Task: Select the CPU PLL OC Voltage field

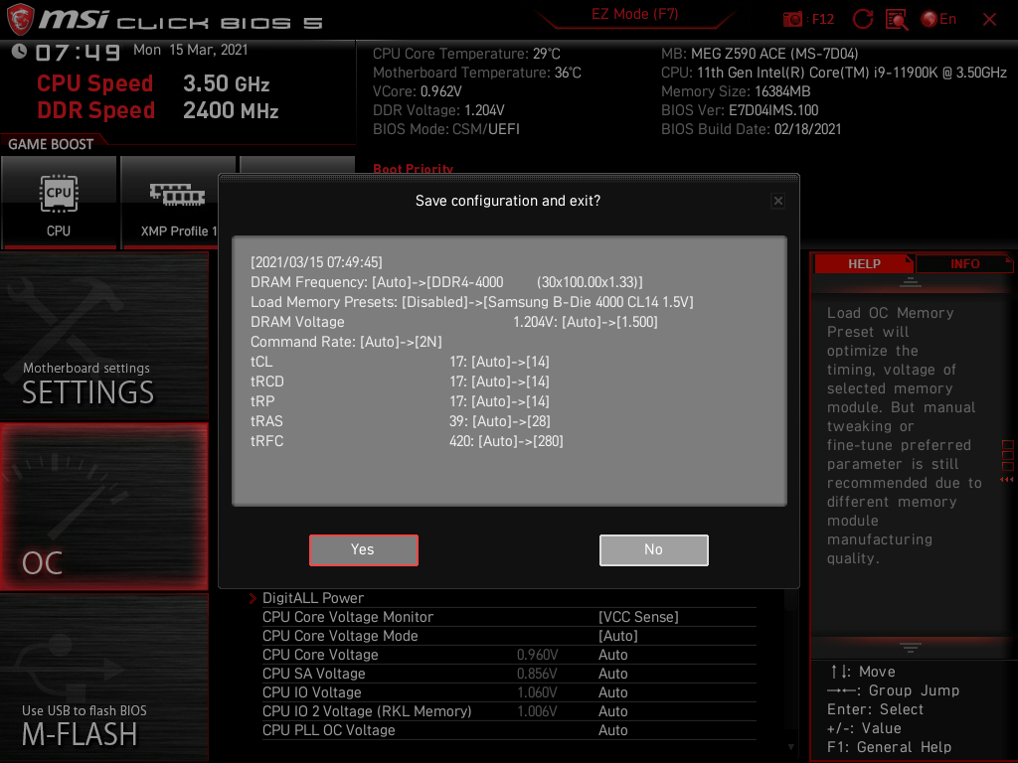Action: 510,730
